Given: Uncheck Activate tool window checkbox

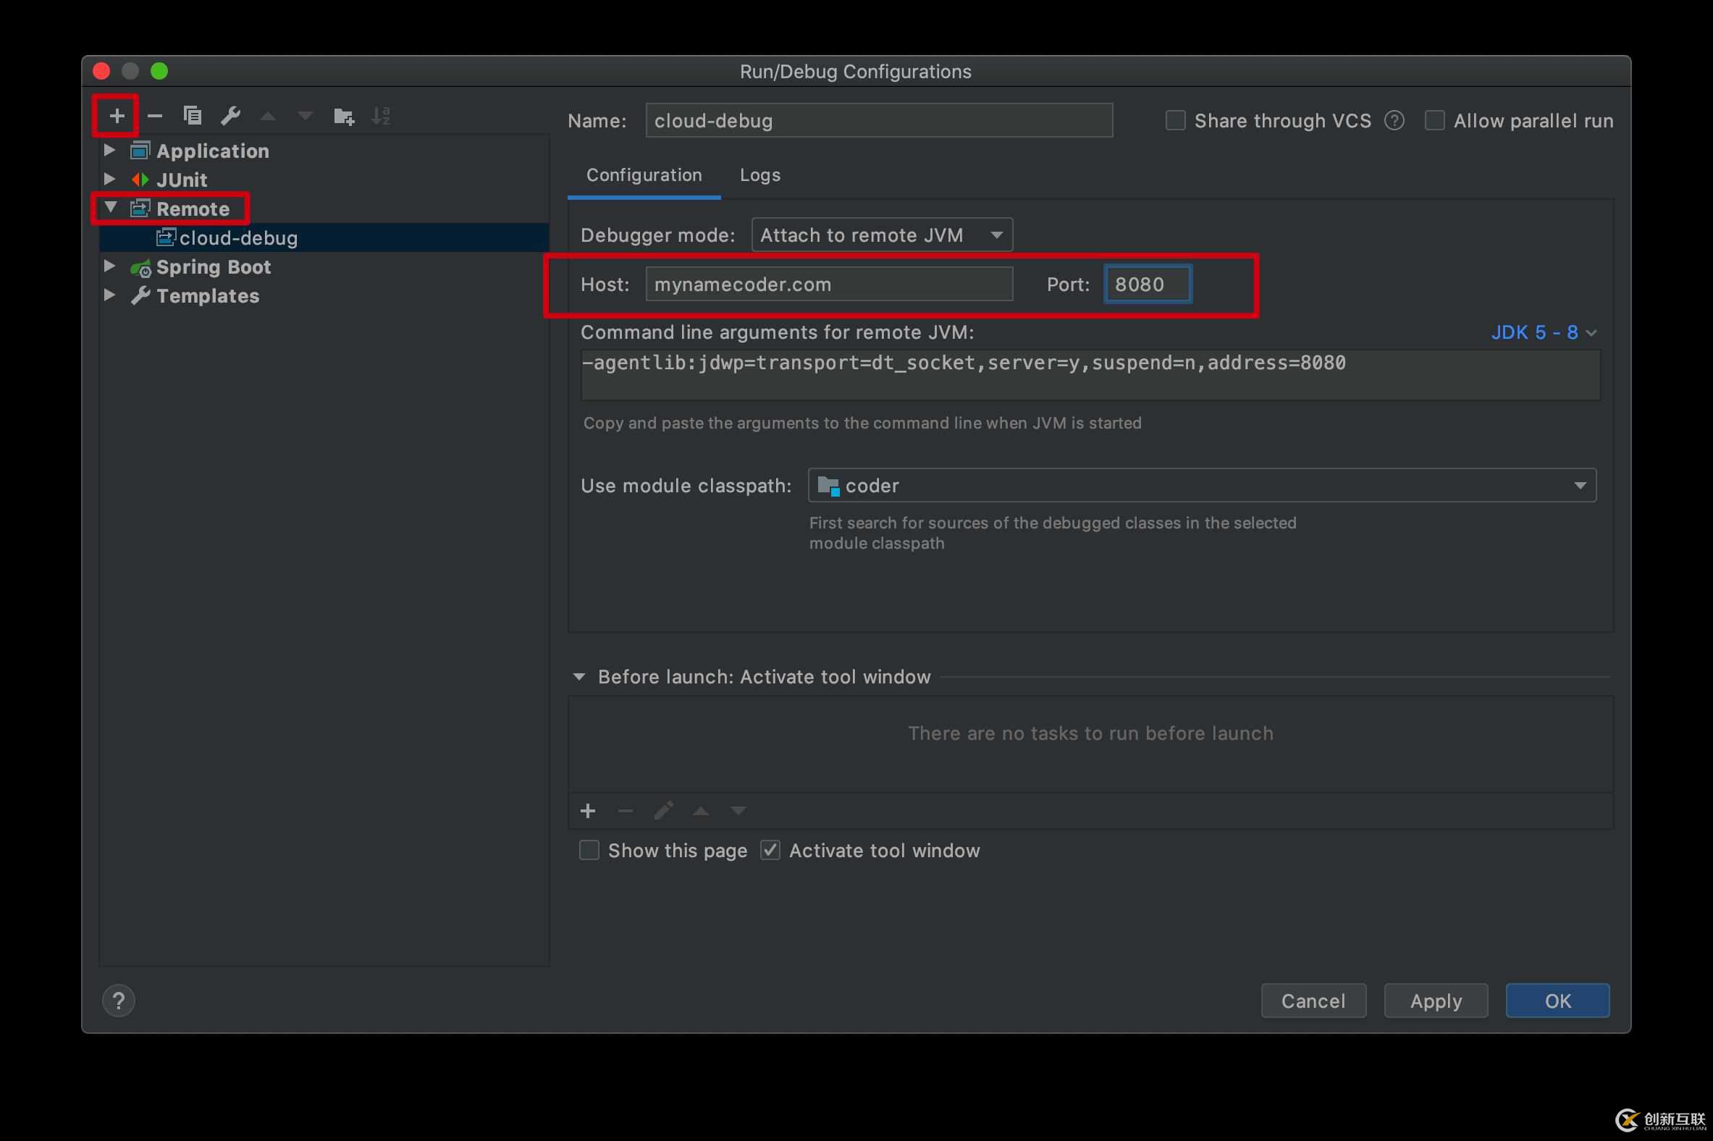Looking at the screenshot, I should click(770, 850).
